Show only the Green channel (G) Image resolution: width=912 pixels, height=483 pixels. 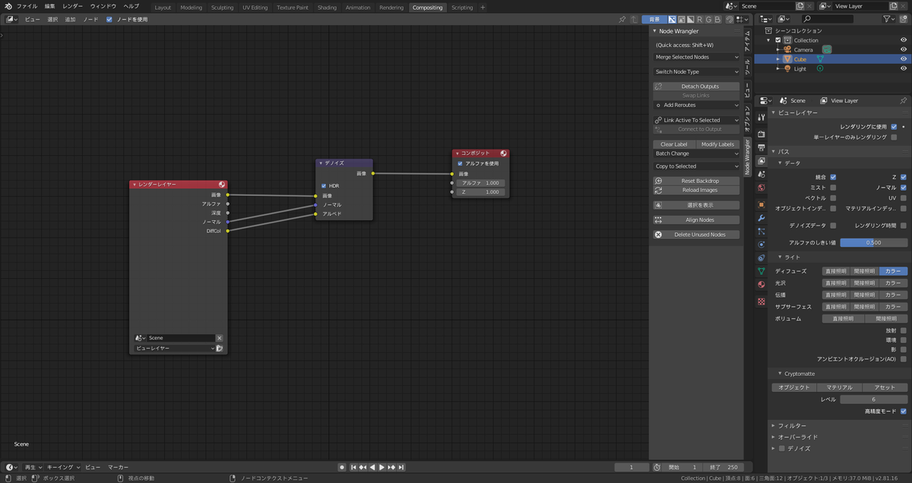[710, 19]
